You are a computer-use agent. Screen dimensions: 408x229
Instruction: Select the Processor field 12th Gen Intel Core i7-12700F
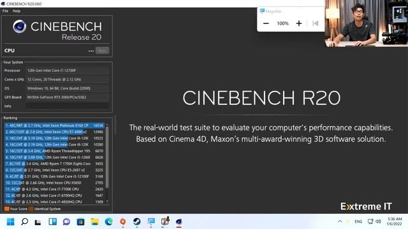click(68, 71)
